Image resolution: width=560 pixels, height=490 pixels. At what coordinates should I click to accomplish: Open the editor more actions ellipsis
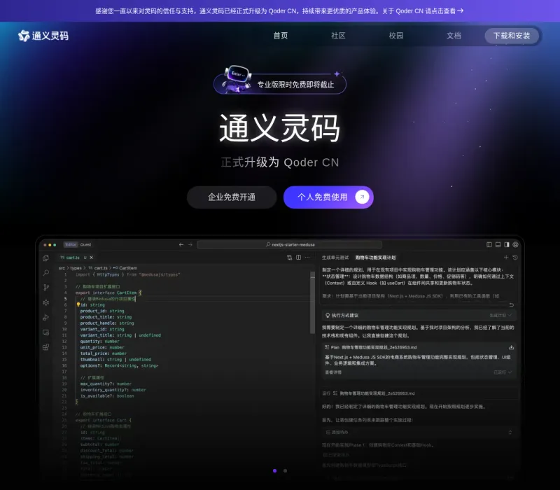point(307,258)
